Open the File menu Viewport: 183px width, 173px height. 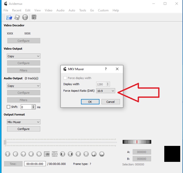click(x=6, y=10)
